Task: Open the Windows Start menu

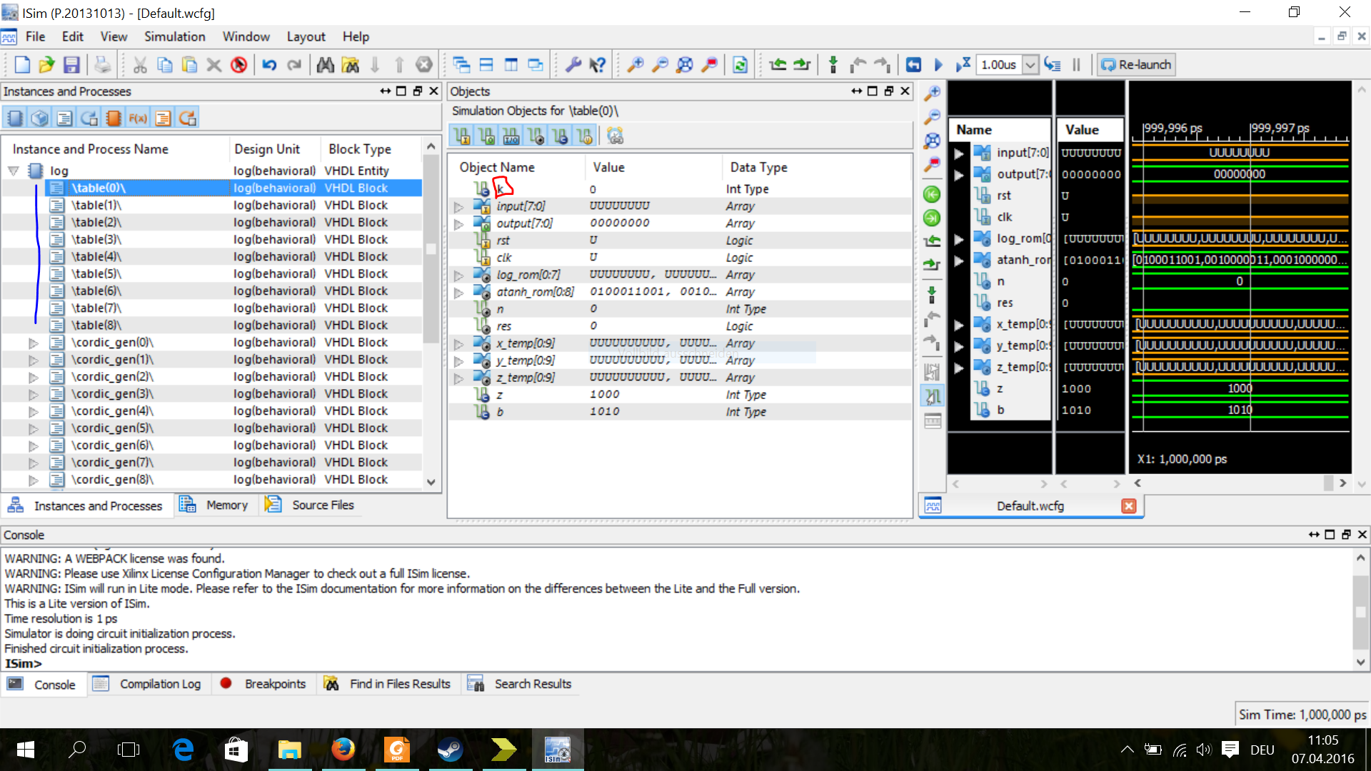Action: (26, 750)
